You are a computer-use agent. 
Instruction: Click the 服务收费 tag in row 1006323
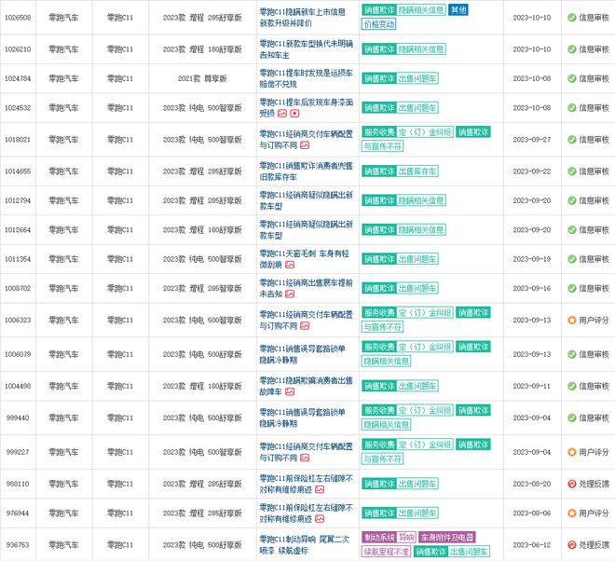coord(379,313)
